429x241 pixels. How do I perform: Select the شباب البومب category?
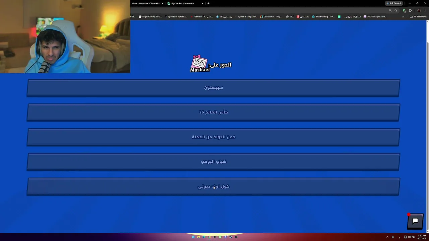[213, 162]
